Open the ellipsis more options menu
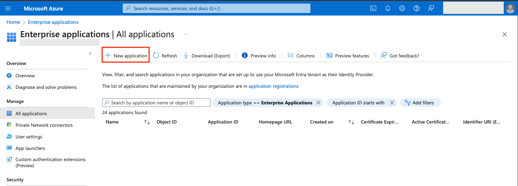 pos(186,34)
